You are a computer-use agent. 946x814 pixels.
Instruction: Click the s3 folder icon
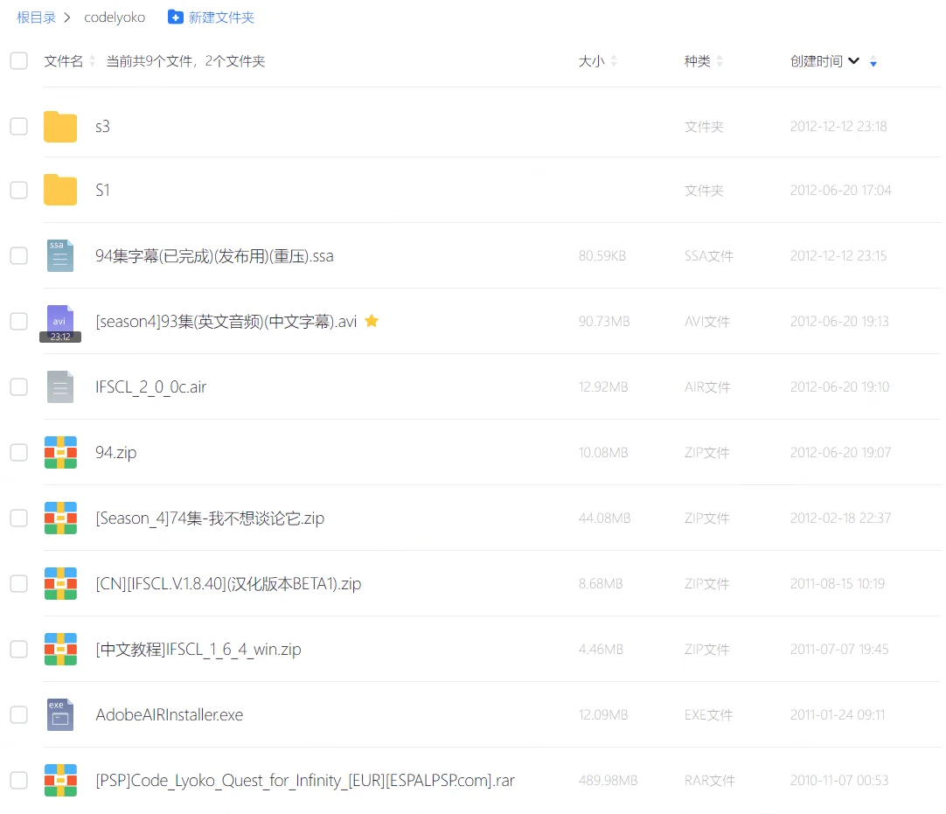coord(60,127)
